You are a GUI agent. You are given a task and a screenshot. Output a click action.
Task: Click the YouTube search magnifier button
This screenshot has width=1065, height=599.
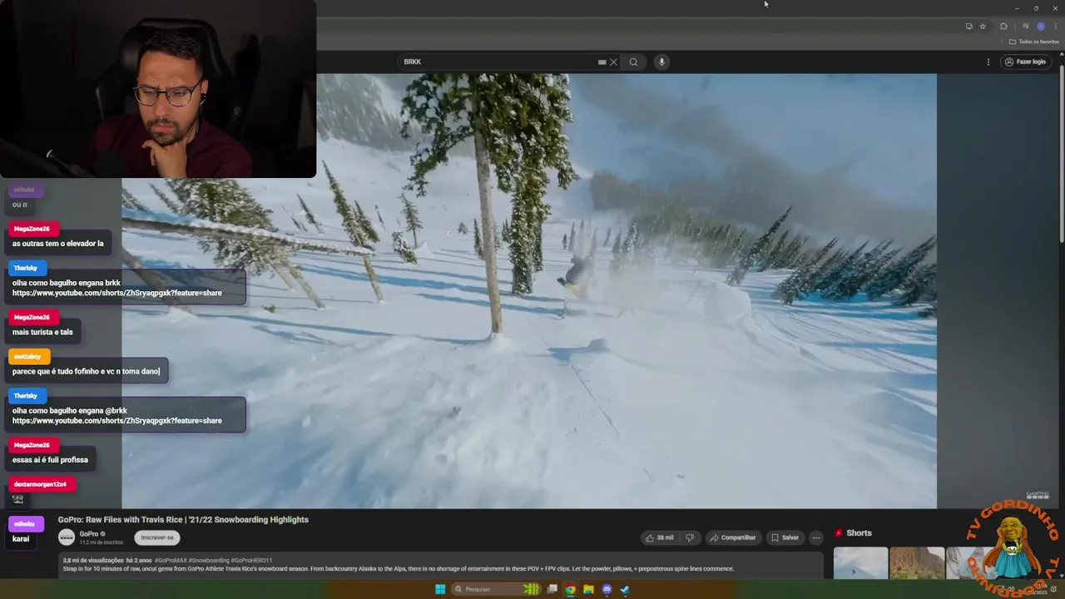point(633,62)
